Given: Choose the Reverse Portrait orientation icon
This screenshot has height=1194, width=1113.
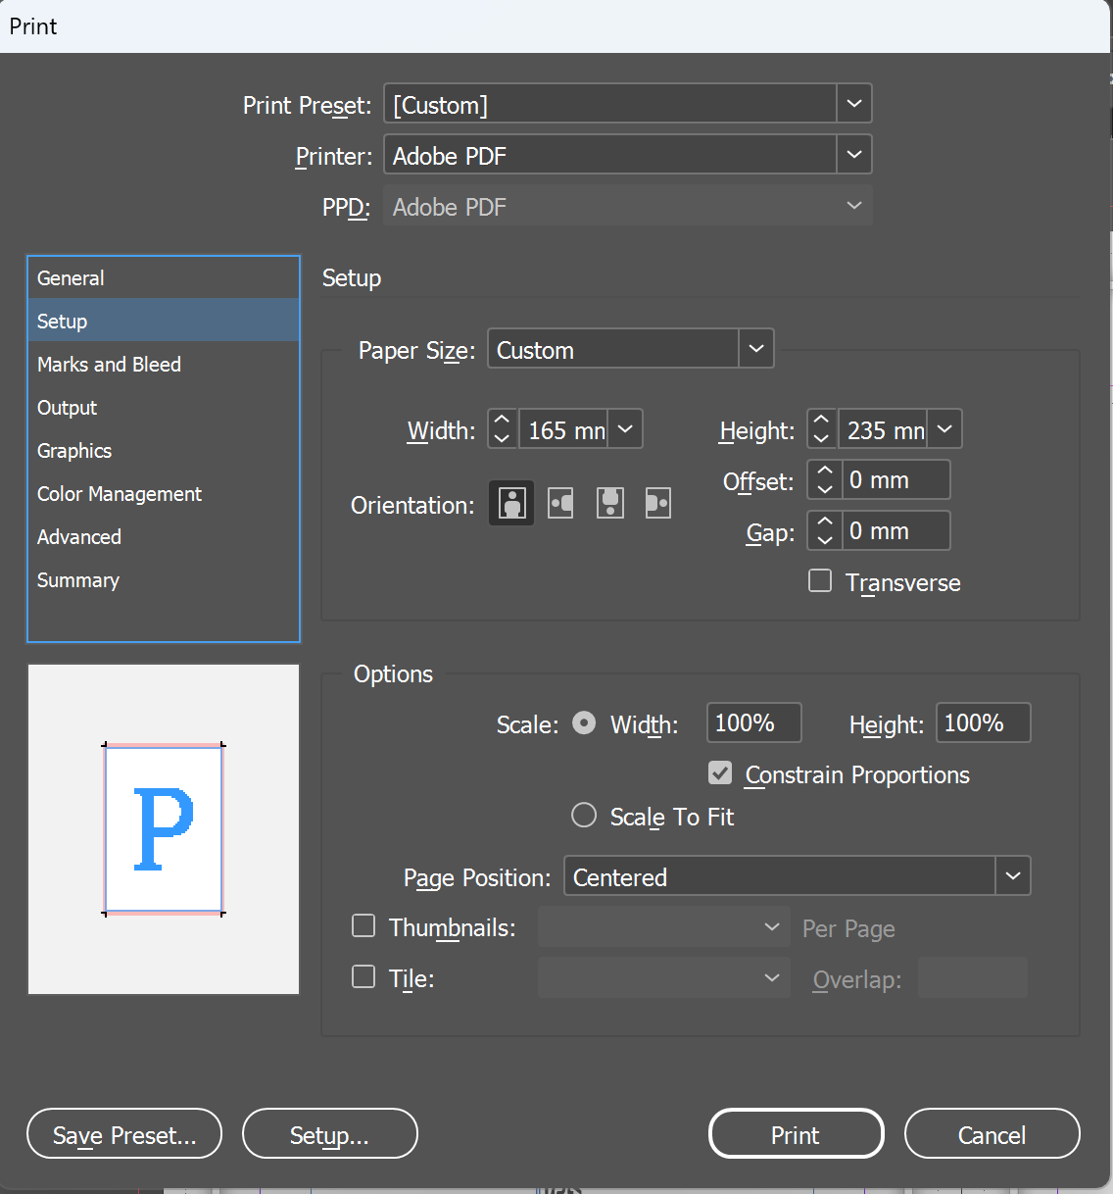Looking at the screenshot, I should pyautogui.click(x=610, y=504).
